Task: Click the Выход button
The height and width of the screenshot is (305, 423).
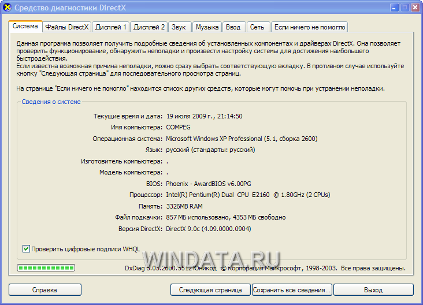Action: [373, 290]
